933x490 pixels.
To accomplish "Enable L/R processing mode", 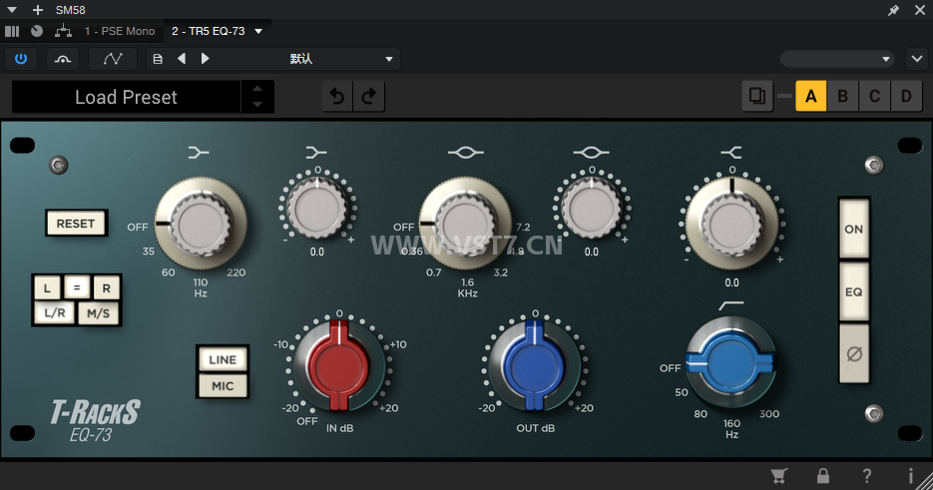I will coord(54,313).
